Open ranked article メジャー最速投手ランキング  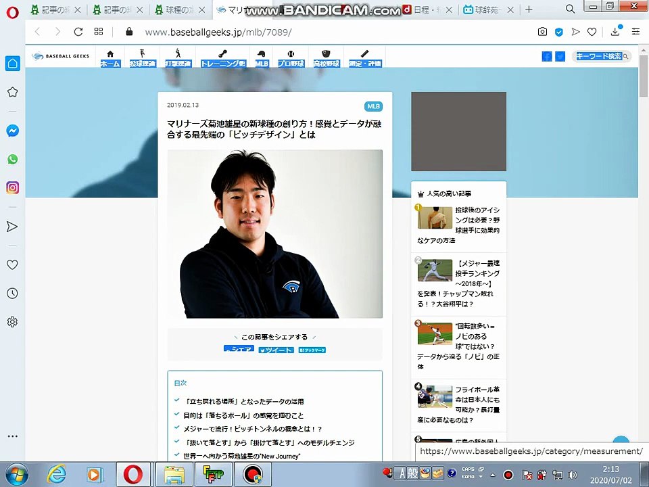(458, 283)
